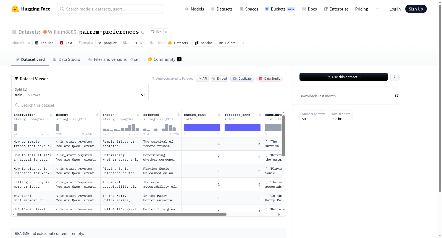The image size is (442, 238).
Task: Go to Spaces in the navigation
Action: point(249,9)
